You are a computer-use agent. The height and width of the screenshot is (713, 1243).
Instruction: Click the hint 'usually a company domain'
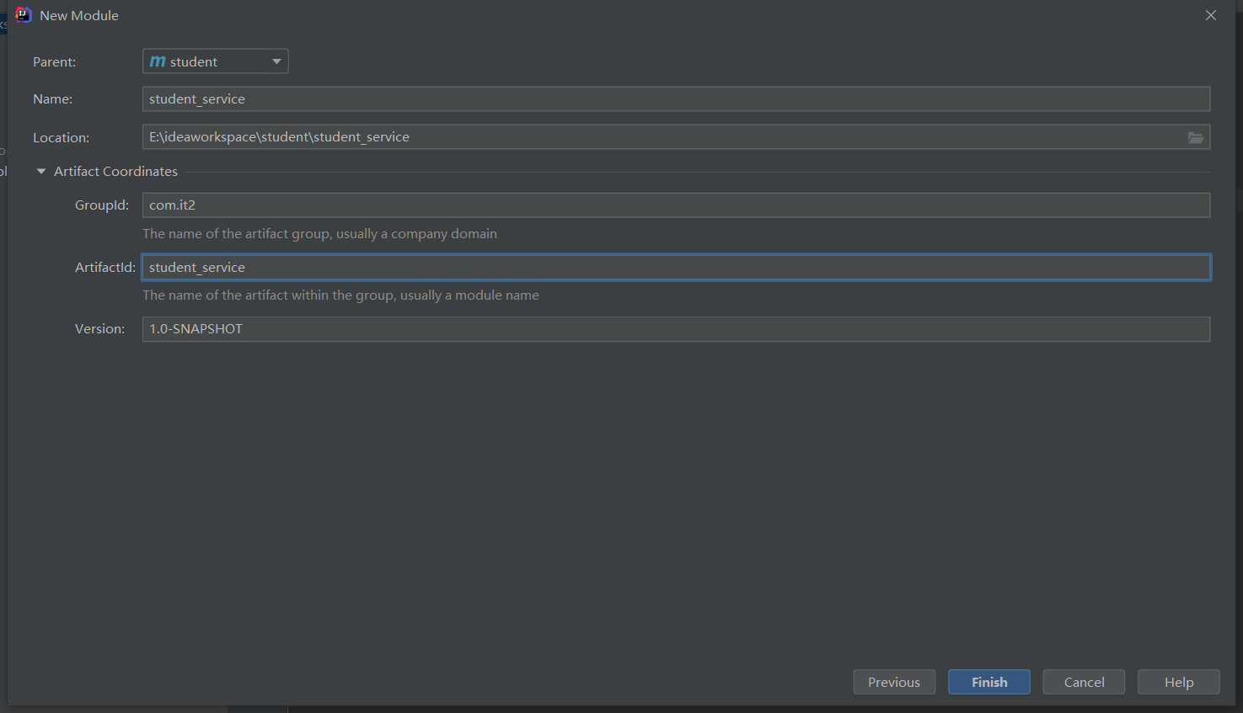(x=416, y=233)
